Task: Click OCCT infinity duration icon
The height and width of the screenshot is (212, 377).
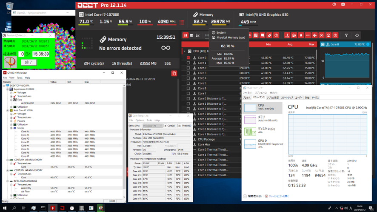Action: [166, 48]
